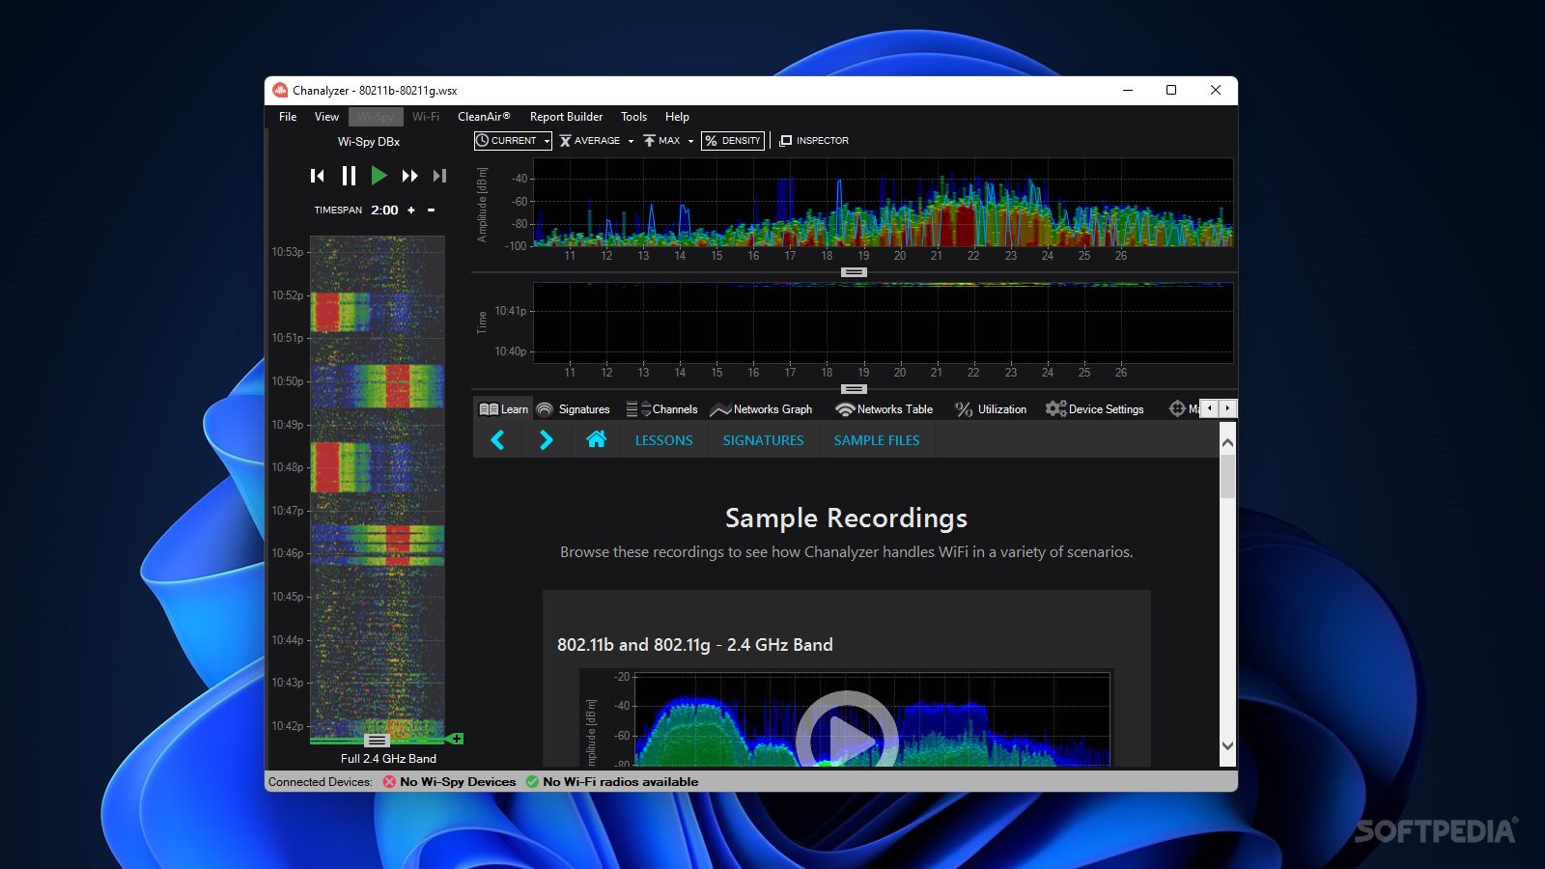Click the green plus icon beside waterfall navigator
This screenshot has height=869, width=1545.
click(457, 739)
